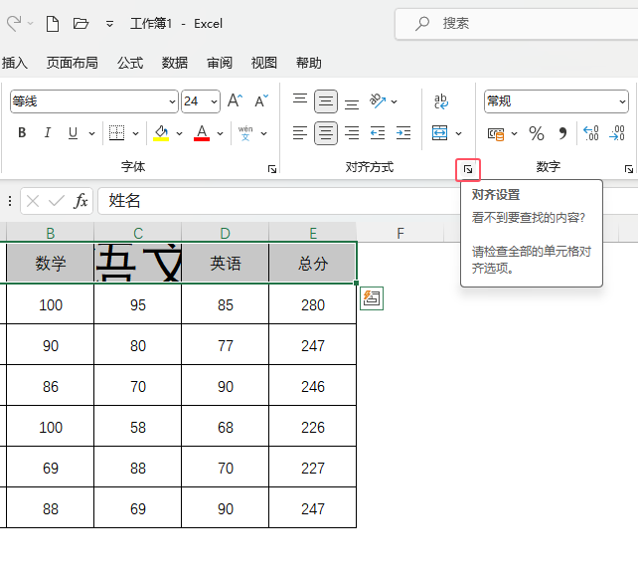This screenshot has height=575, width=638.
Task: Click the fx insert function icon
Action: coord(80,201)
